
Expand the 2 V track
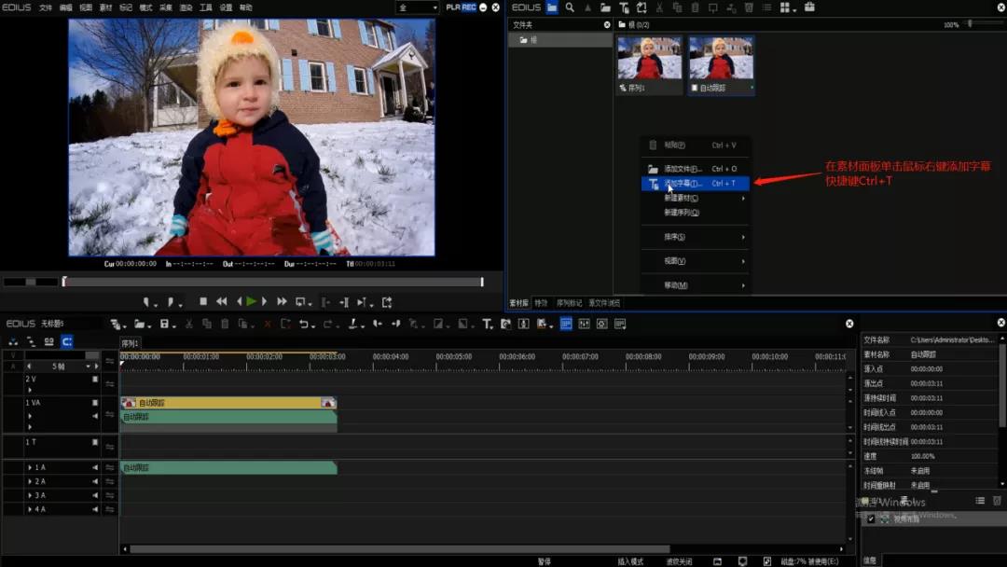coord(30,390)
